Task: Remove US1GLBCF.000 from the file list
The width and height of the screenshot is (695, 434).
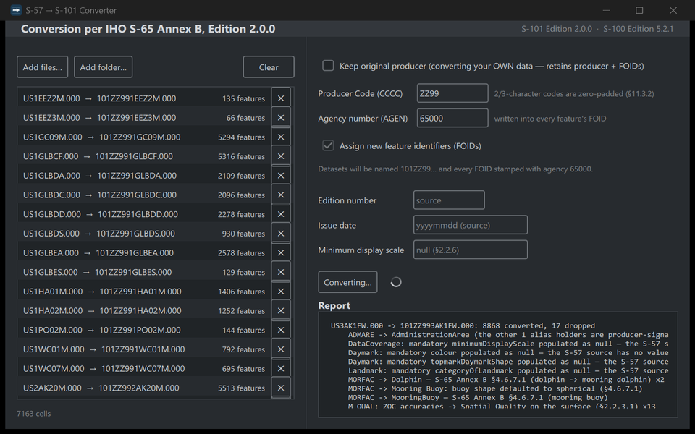Action: click(281, 156)
